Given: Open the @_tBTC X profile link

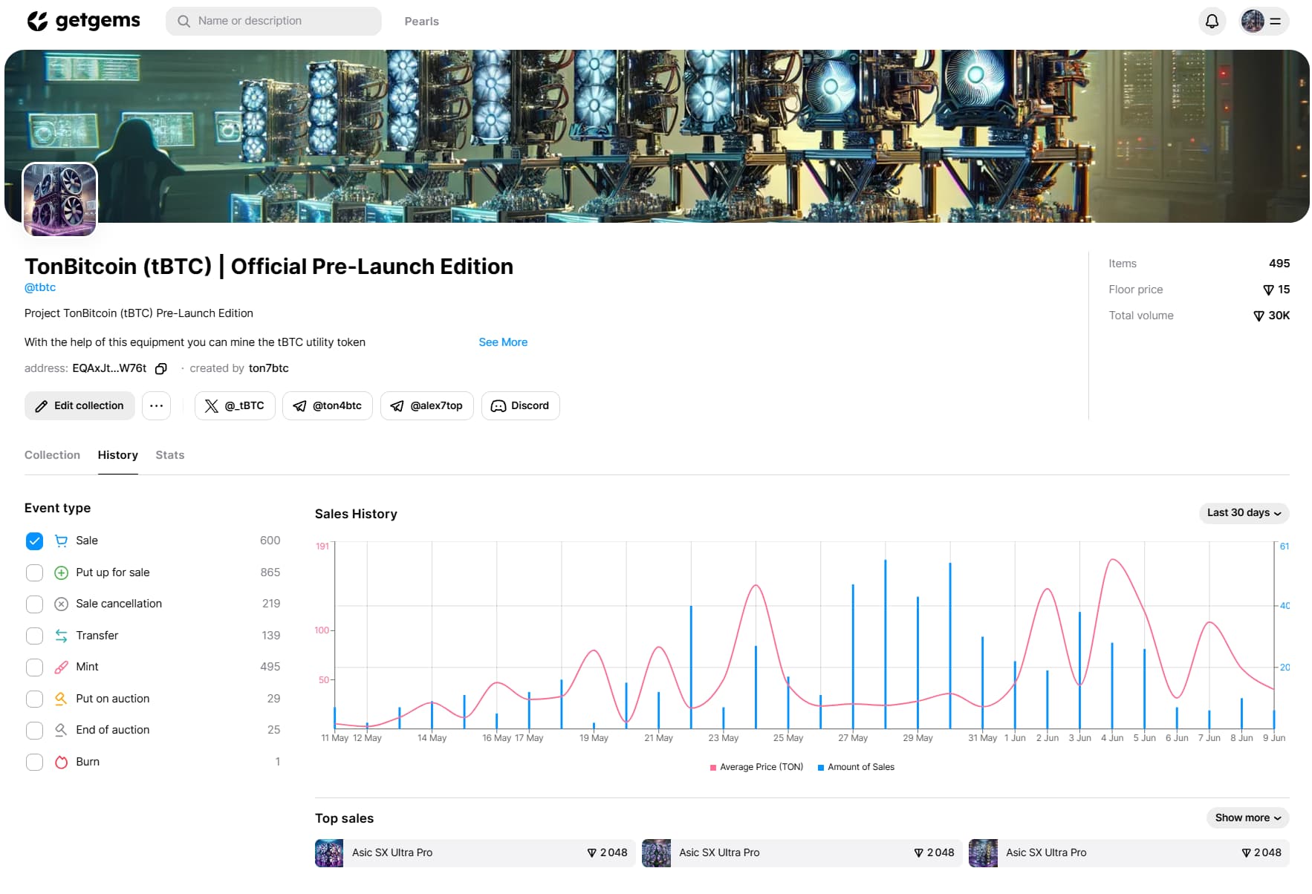Looking at the screenshot, I should [x=235, y=405].
